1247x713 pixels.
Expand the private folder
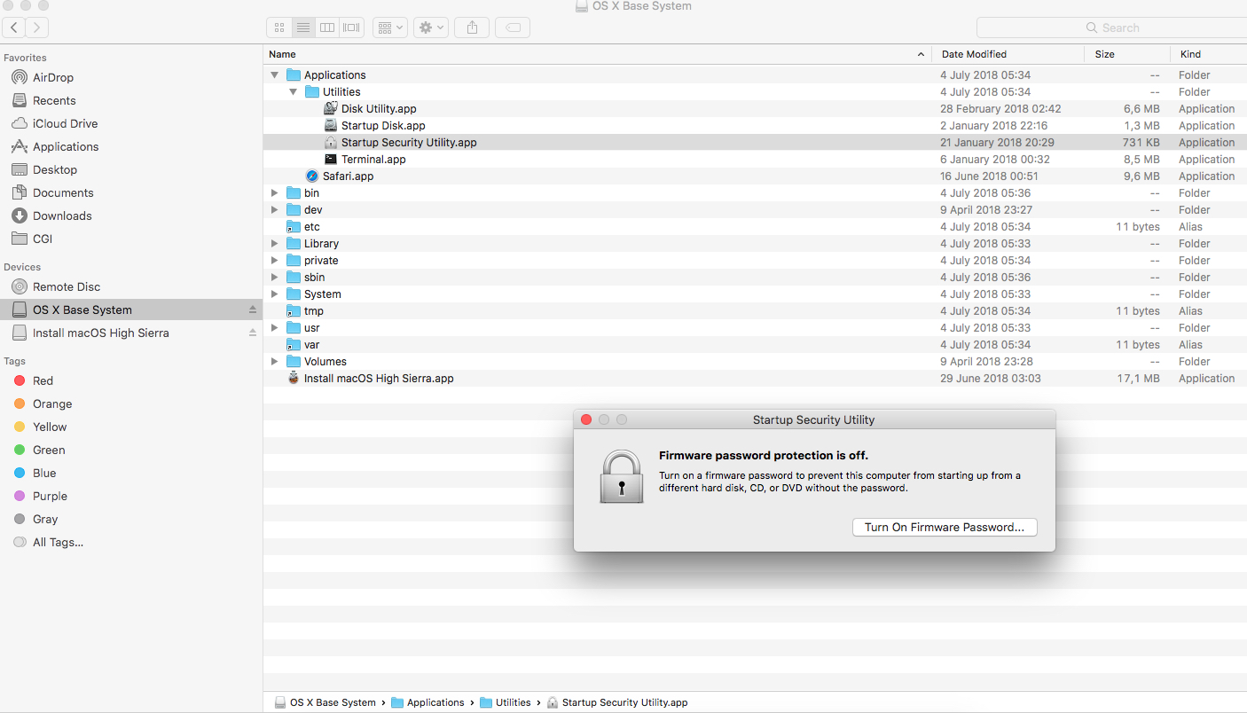click(x=275, y=261)
